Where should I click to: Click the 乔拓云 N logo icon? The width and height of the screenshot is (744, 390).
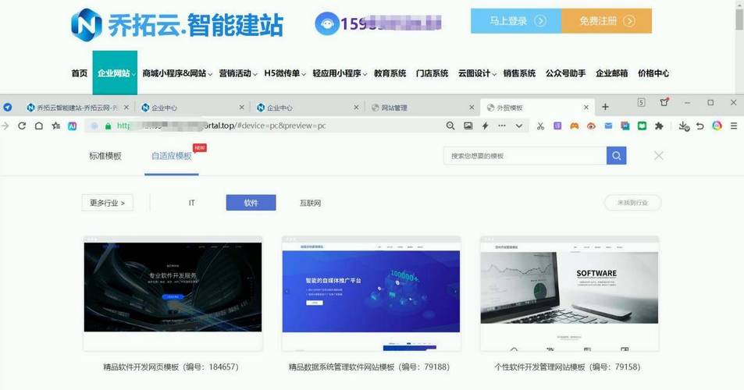point(87,24)
